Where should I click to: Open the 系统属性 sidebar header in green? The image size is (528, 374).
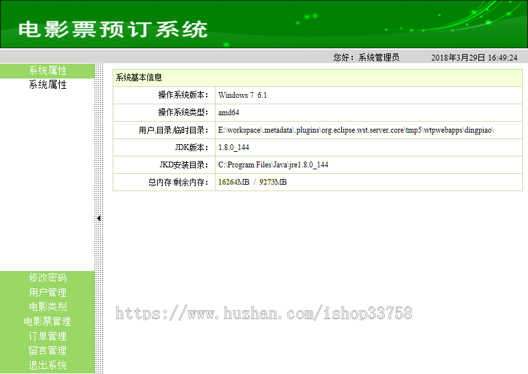point(48,71)
